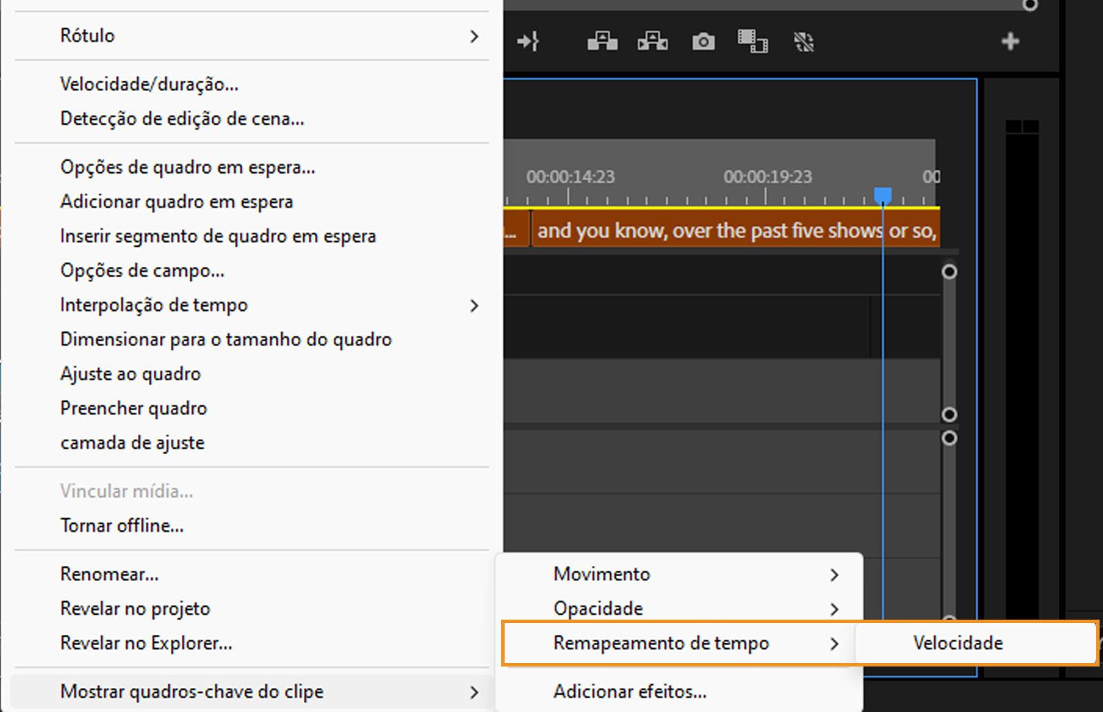Choose Adicionar quadro em espera
This screenshot has width=1103, height=712.
pyautogui.click(x=176, y=201)
